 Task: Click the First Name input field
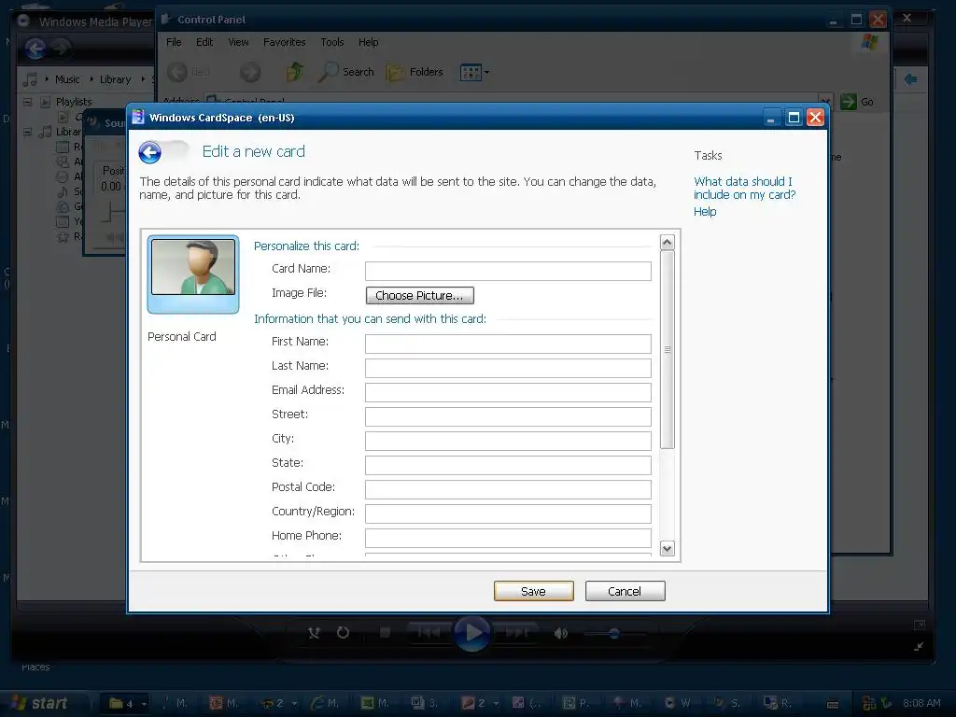pos(508,344)
